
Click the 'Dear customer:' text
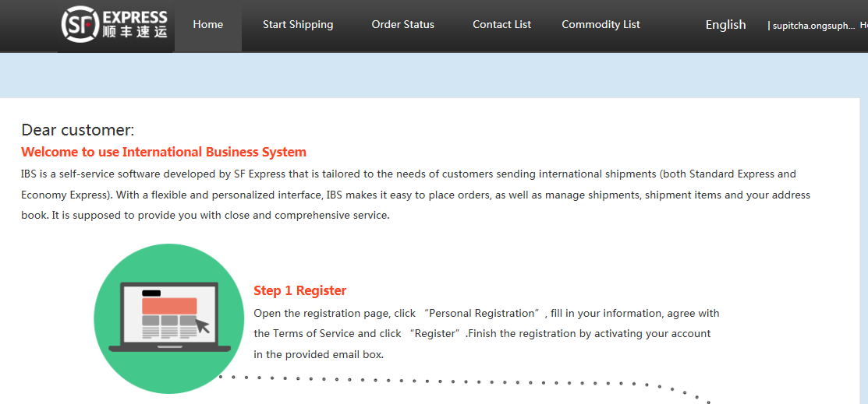78,131
